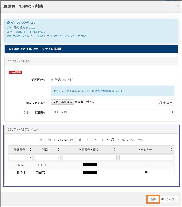Screen dimensions: 182x207
Task: Select the 登録 radio button
Action: point(52,80)
